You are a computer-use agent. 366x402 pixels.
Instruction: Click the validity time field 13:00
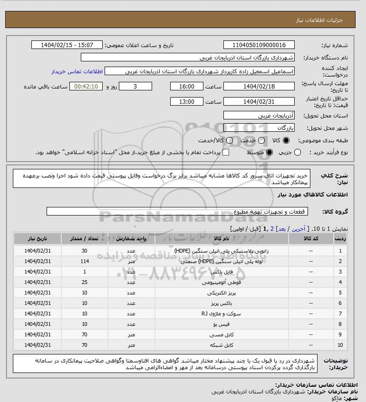[187, 101]
